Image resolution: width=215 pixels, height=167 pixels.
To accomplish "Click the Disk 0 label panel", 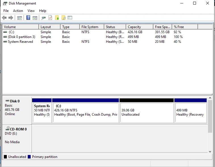I will coord(17,110).
